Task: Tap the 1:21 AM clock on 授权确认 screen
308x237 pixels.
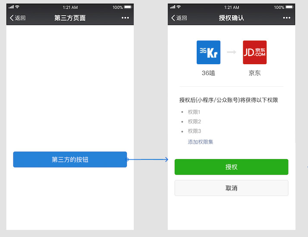Action: tap(232, 7)
